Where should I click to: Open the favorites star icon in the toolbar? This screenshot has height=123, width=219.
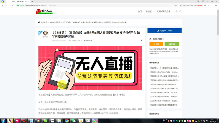coord(205,5)
